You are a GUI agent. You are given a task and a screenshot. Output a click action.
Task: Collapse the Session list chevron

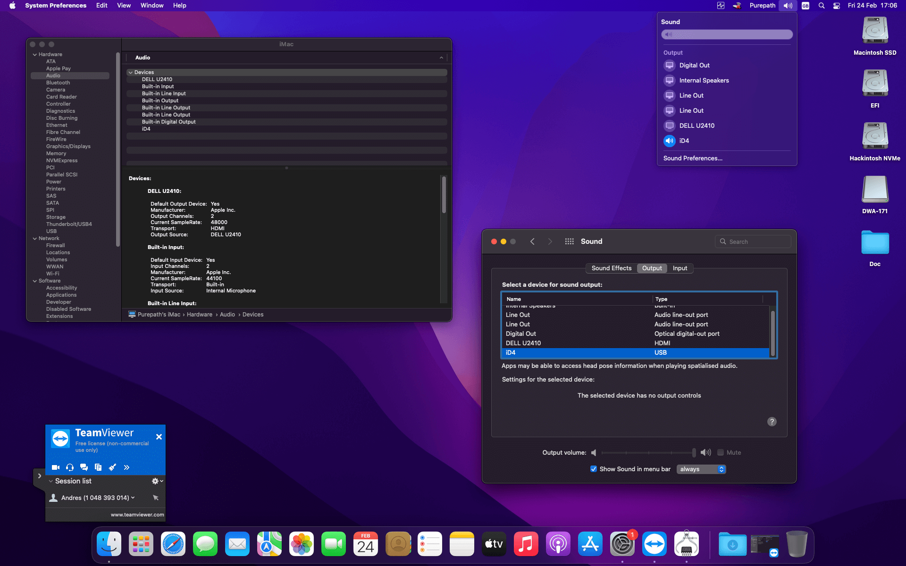click(51, 481)
